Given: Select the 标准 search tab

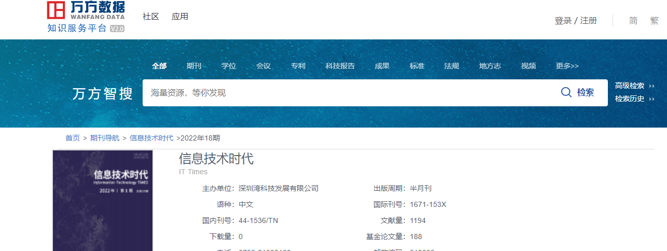Looking at the screenshot, I should [417, 66].
